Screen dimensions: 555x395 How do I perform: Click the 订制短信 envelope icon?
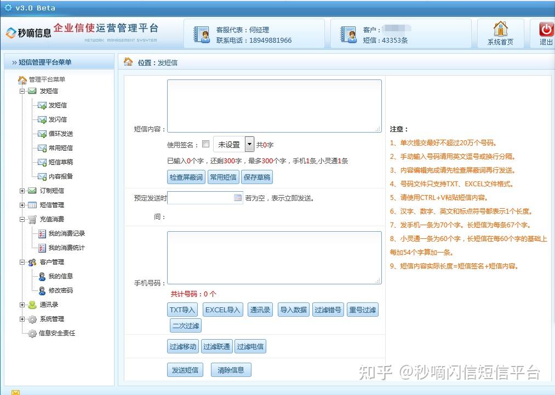[x=32, y=191]
